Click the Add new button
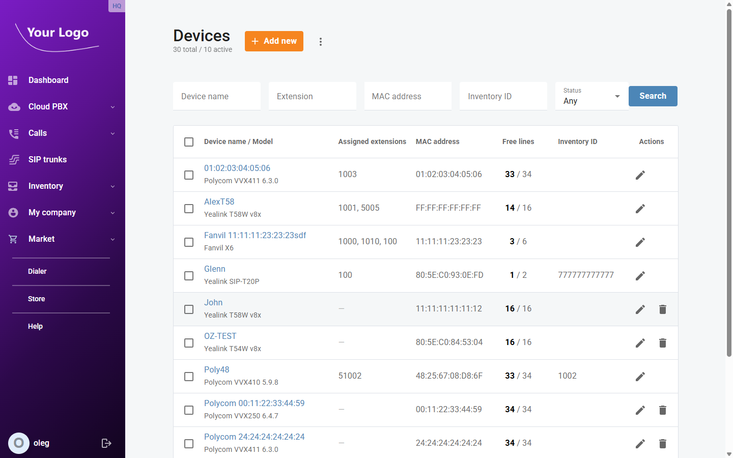Screen dimensions: 733x458 (x=274, y=41)
